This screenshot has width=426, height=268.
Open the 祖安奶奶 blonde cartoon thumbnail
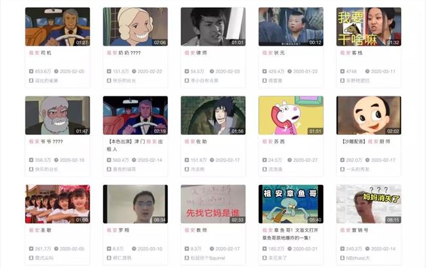135,27
